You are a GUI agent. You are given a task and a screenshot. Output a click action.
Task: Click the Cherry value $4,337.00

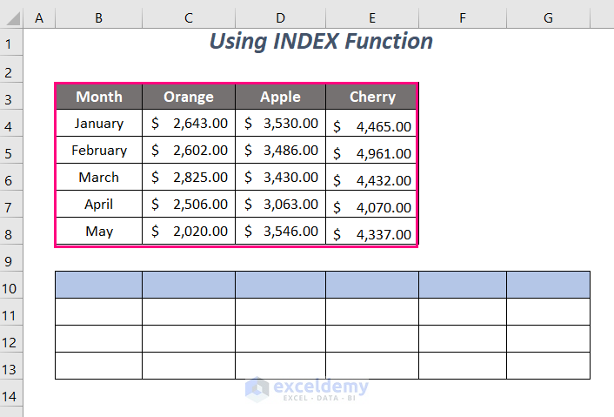coord(372,233)
